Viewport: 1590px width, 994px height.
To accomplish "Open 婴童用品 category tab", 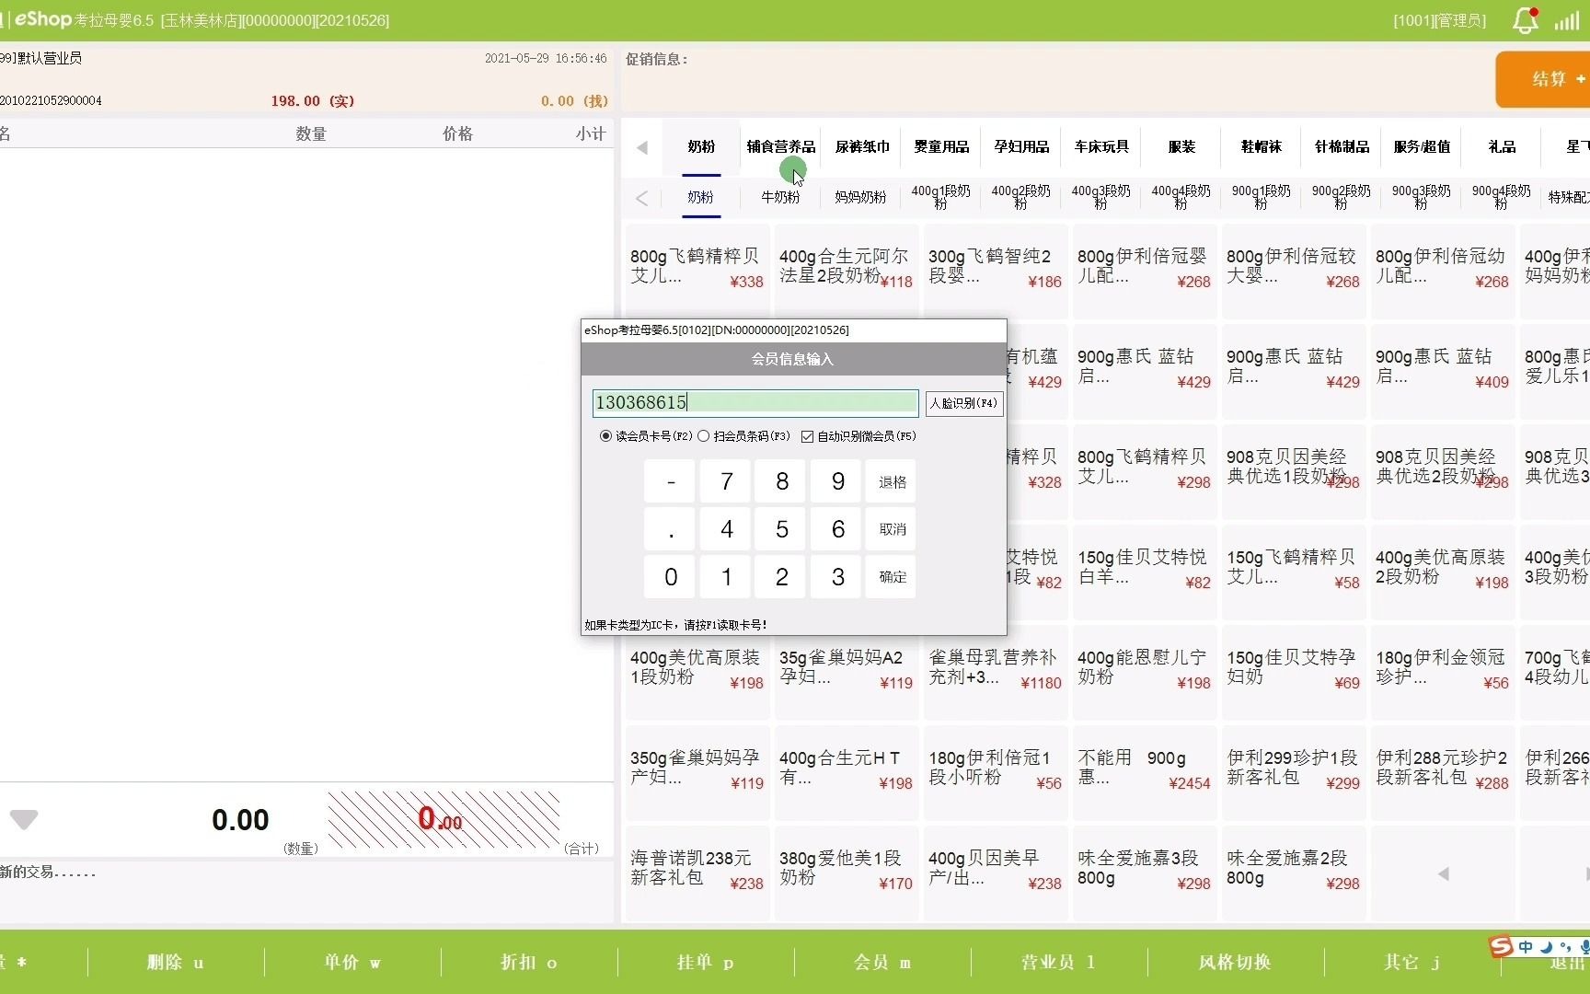I will point(941,146).
